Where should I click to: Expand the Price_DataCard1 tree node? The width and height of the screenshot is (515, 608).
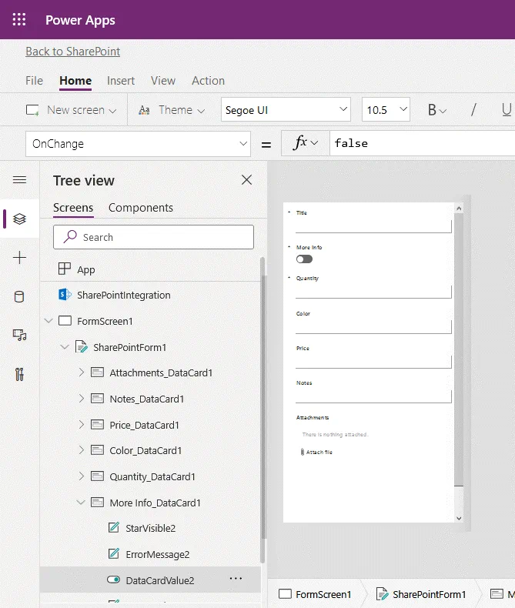82,425
